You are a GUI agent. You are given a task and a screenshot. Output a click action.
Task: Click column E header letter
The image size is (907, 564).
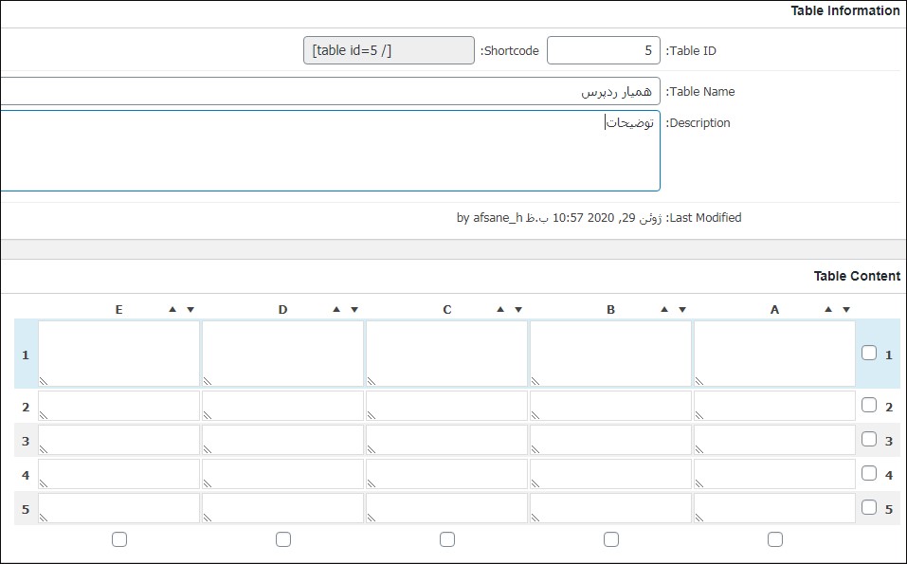click(118, 309)
